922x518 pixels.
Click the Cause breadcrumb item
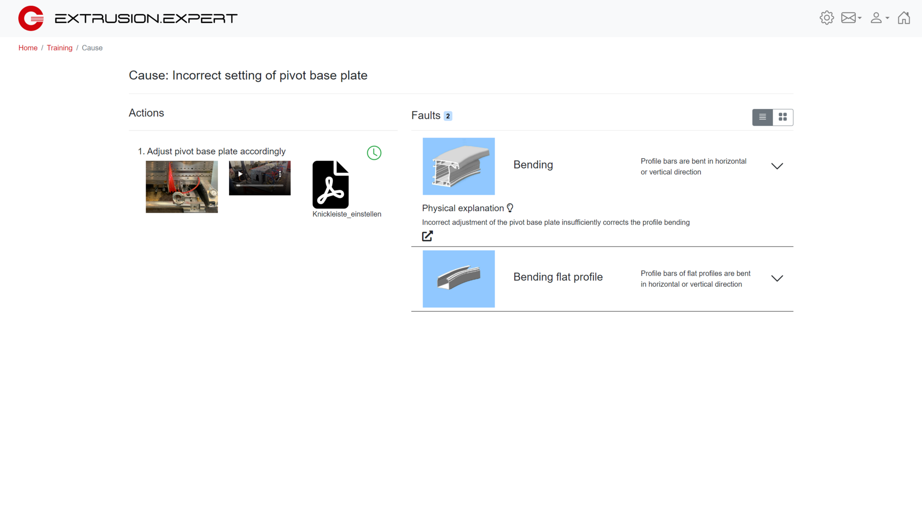coord(92,48)
